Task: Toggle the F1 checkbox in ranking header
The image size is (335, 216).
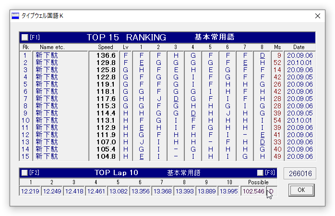Action: click(x=25, y=38)
